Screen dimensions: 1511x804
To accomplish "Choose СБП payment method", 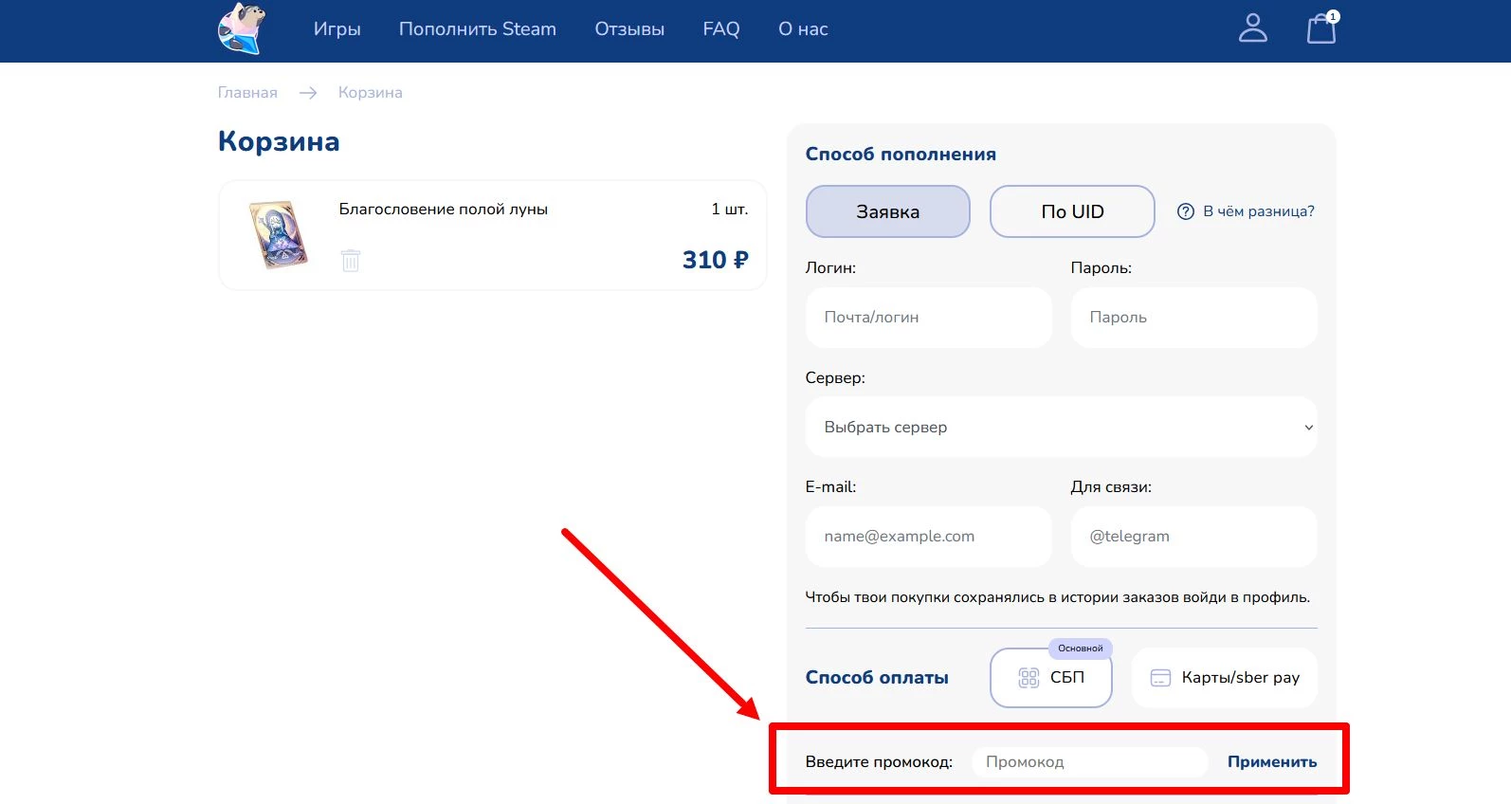I will coord(1050,678).
